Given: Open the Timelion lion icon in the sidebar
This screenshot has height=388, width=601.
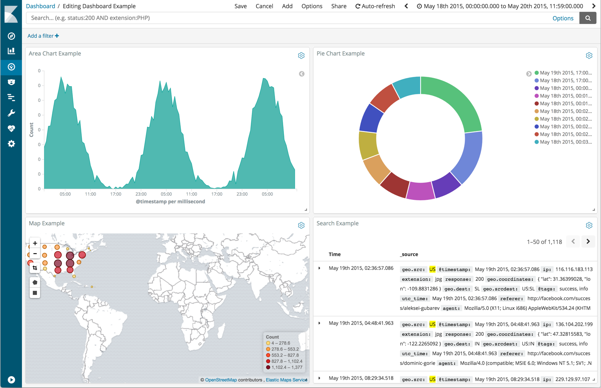Looking at the screenshot, I should point(11,82).
